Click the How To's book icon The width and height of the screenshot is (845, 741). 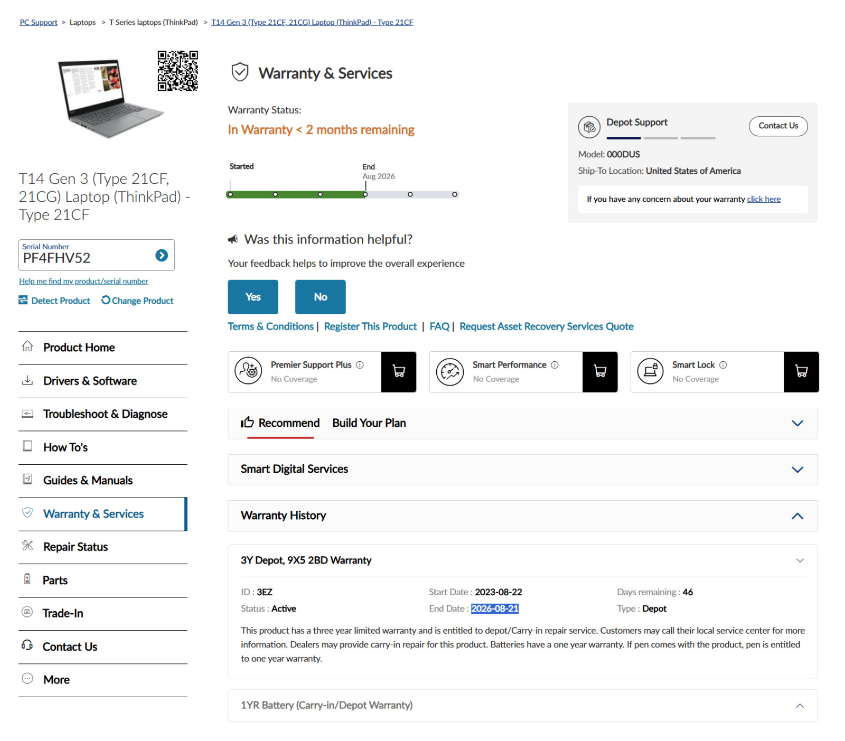tap(27, 446)
